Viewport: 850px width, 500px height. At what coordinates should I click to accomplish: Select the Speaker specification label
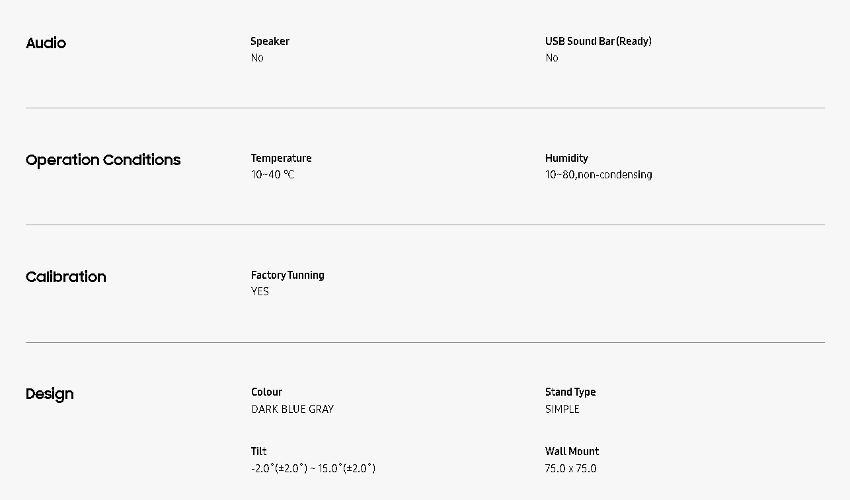(270, 41)
